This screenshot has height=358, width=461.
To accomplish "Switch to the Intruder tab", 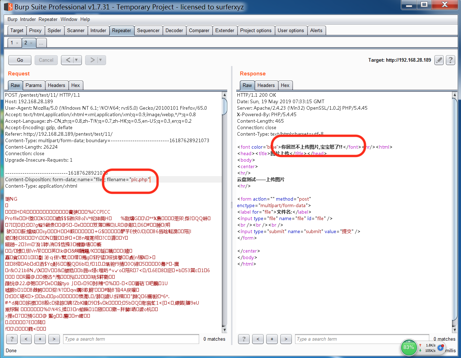I will coord(98,30).
